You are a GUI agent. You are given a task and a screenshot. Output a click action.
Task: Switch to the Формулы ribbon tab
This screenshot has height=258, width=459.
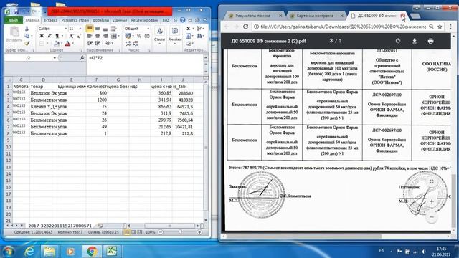coord(100,20)
